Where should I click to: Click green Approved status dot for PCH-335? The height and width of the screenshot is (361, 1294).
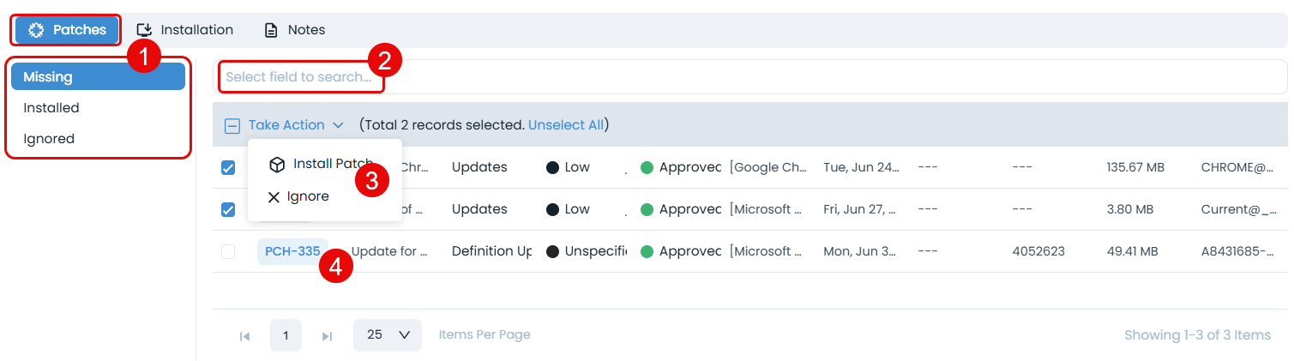point(647,251)
